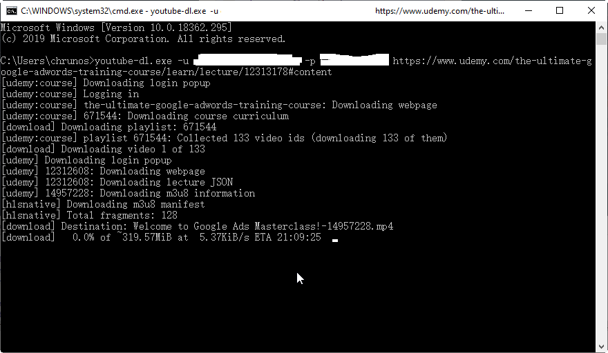The image size is (608, 353).
Task: Minimize the command prompt window
Action: [528, 11]
